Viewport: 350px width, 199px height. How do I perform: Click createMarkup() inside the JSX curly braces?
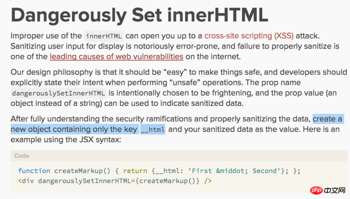tap(174, 180)
